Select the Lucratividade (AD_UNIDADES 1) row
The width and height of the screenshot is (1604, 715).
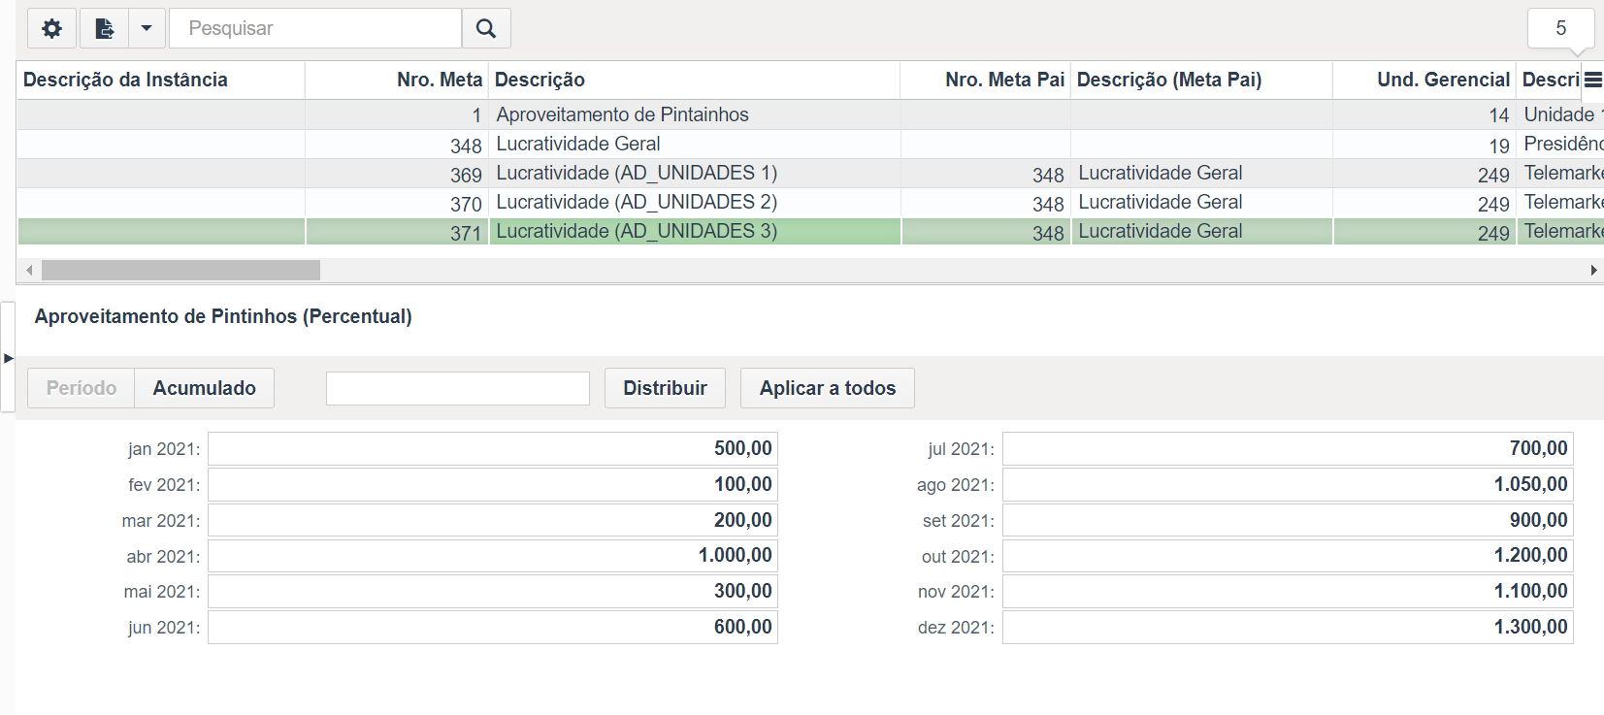[810, 173]
